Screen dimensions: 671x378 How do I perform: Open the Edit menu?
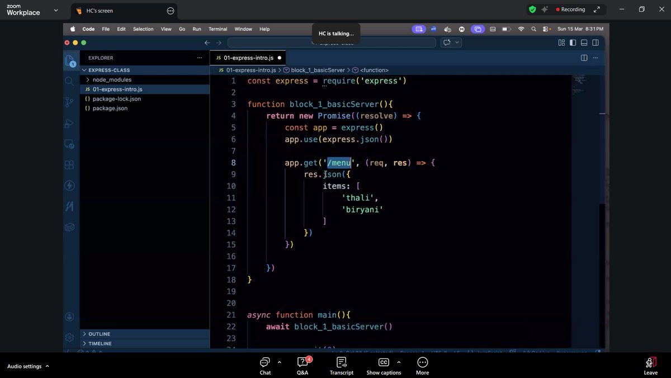click(x=121, y=29)
